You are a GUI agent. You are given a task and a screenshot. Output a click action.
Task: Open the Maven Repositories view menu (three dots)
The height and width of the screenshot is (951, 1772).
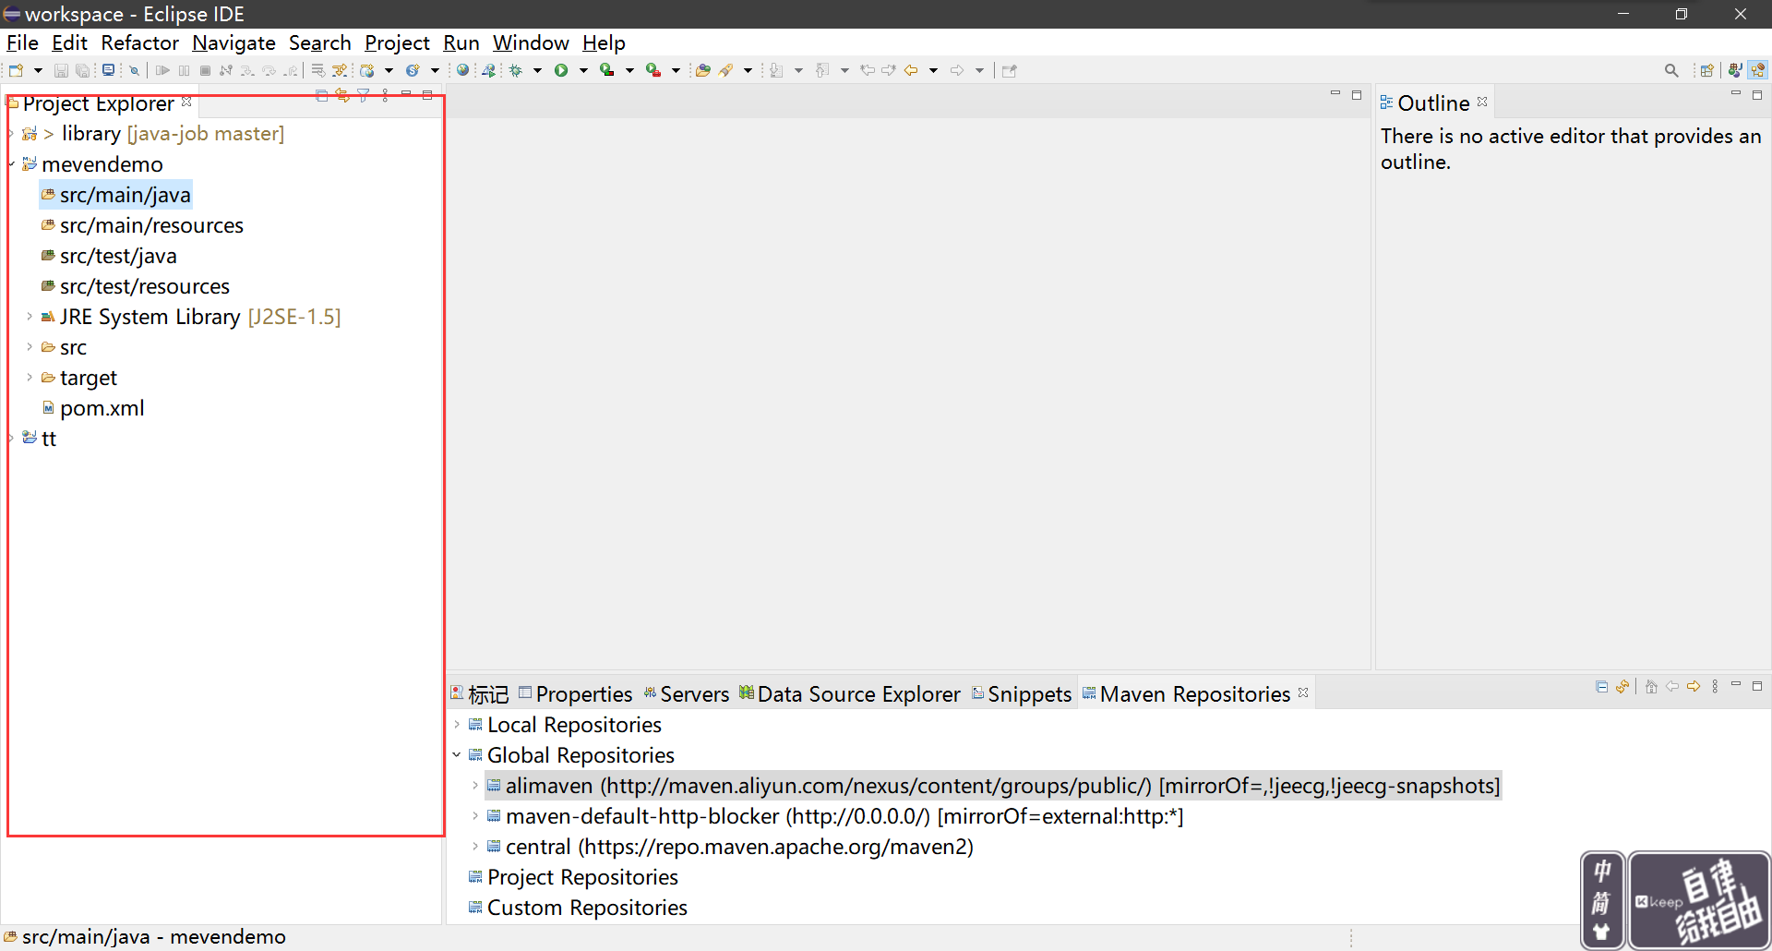(1715, 686)
